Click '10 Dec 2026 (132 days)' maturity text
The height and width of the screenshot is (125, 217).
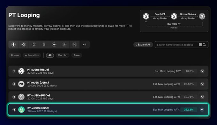[42, 86]
